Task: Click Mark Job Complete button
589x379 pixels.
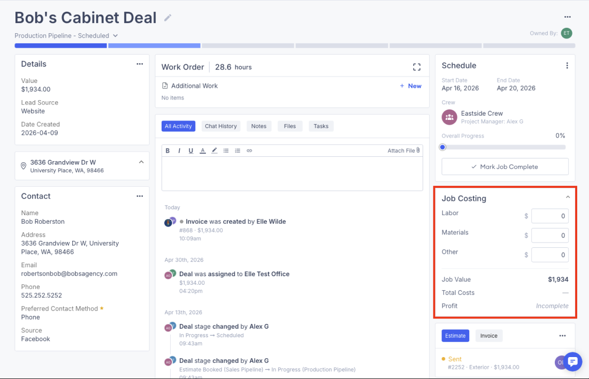Action: coord(505,166)
